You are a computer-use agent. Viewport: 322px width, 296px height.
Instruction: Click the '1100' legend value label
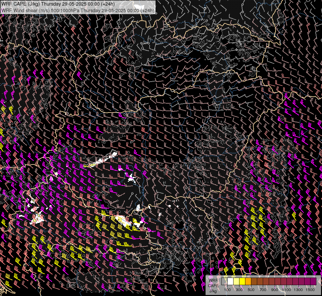(x=286, y=290)
